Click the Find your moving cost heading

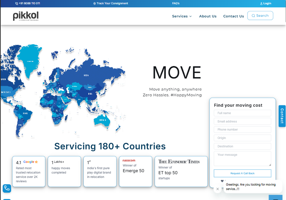click(238, 105)
